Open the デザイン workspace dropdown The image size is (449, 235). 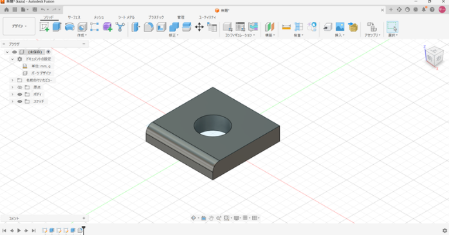tap(19, 26)
